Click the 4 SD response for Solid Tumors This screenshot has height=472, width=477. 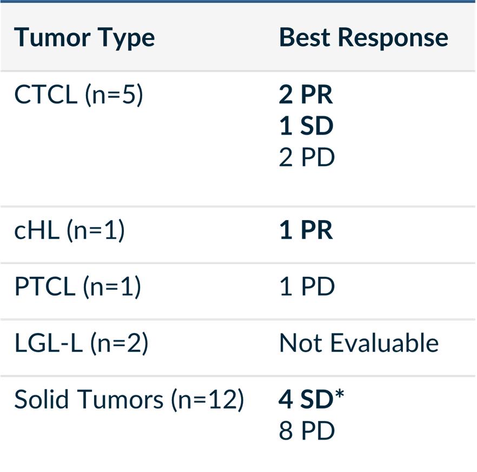(306, 400)
